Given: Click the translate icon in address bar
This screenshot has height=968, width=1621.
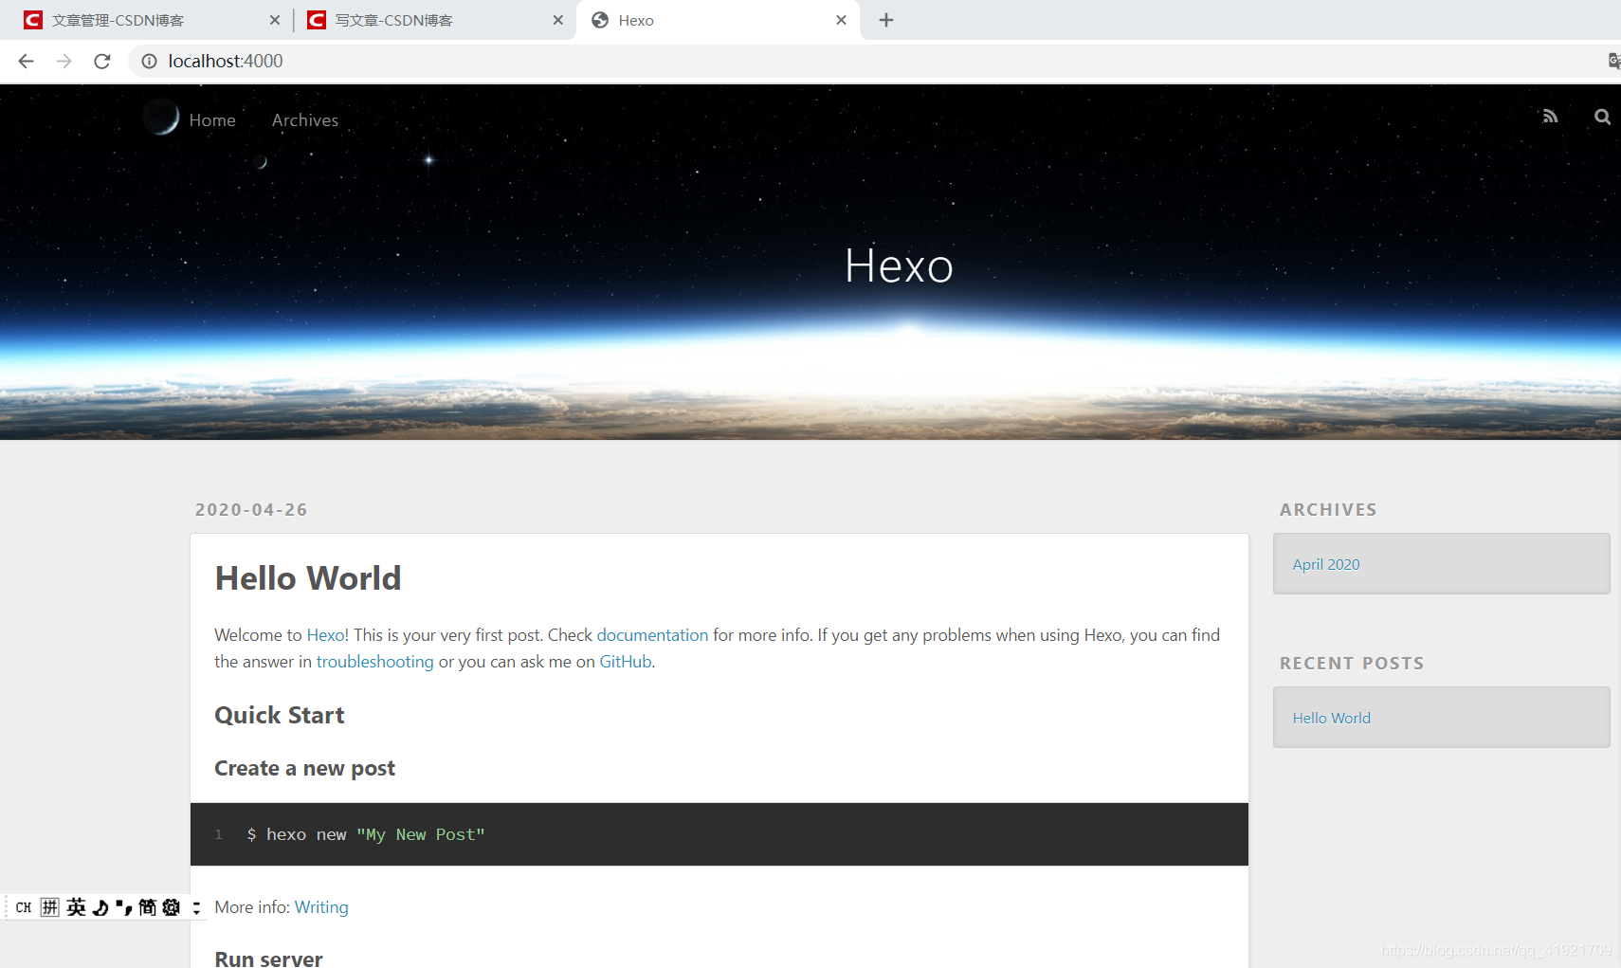Looking at the screenshot, I should (1613, 61).
